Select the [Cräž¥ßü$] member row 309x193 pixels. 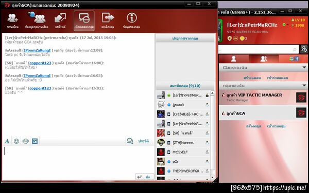(183, 114)
